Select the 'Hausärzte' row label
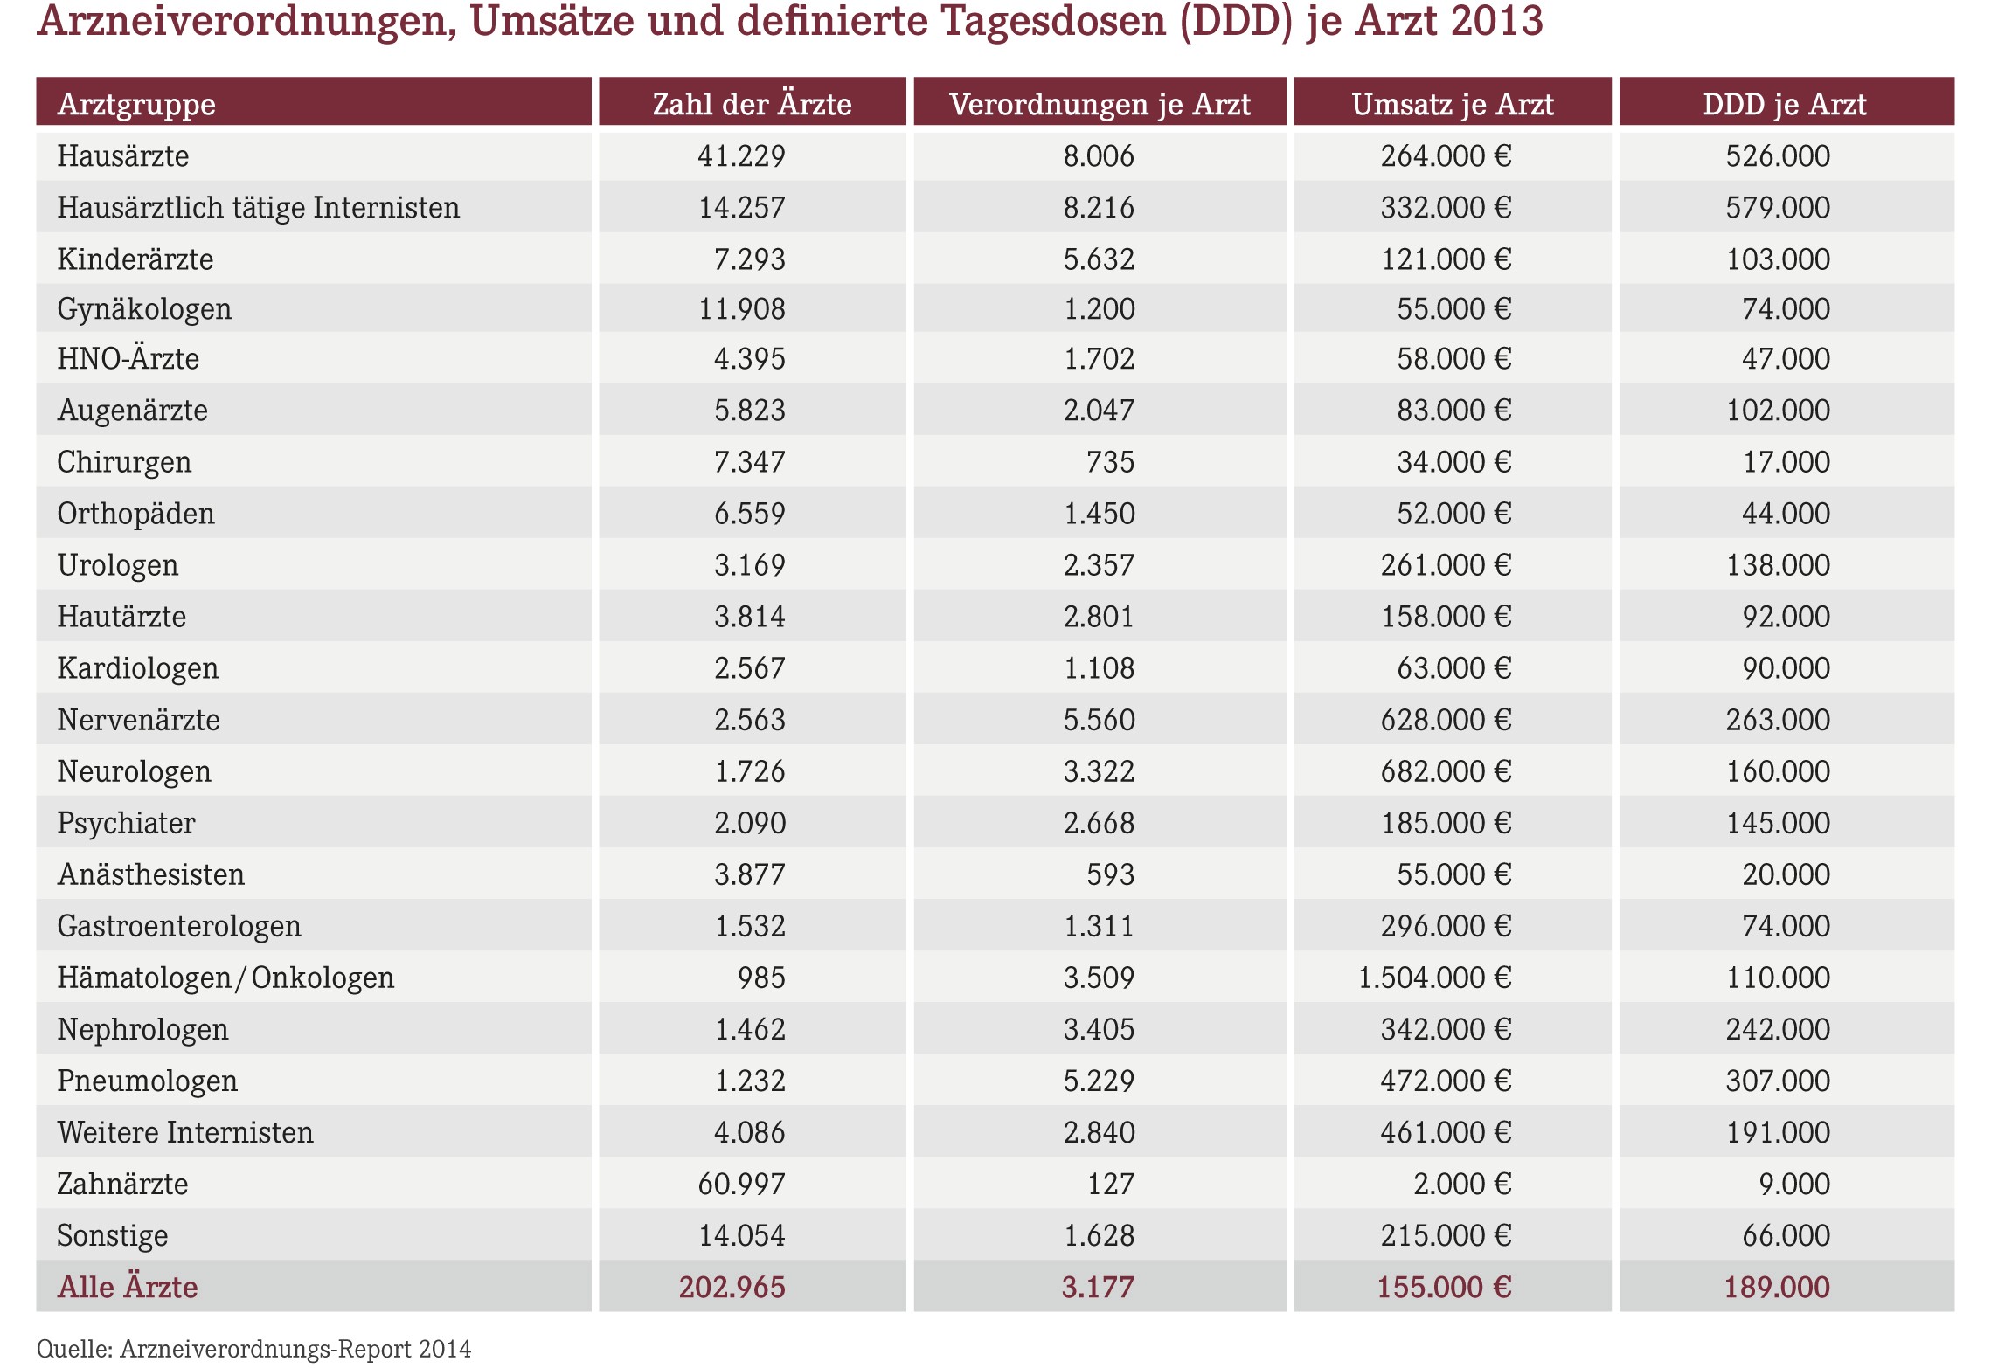 tap(123, 156)
